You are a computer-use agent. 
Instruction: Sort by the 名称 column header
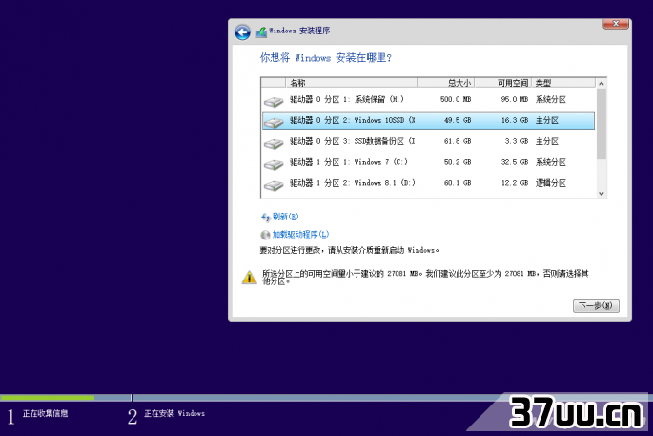click(x=351, y=83)
